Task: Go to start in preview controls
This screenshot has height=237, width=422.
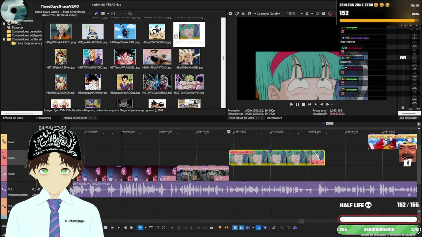Action: click(x=309, y=104)
